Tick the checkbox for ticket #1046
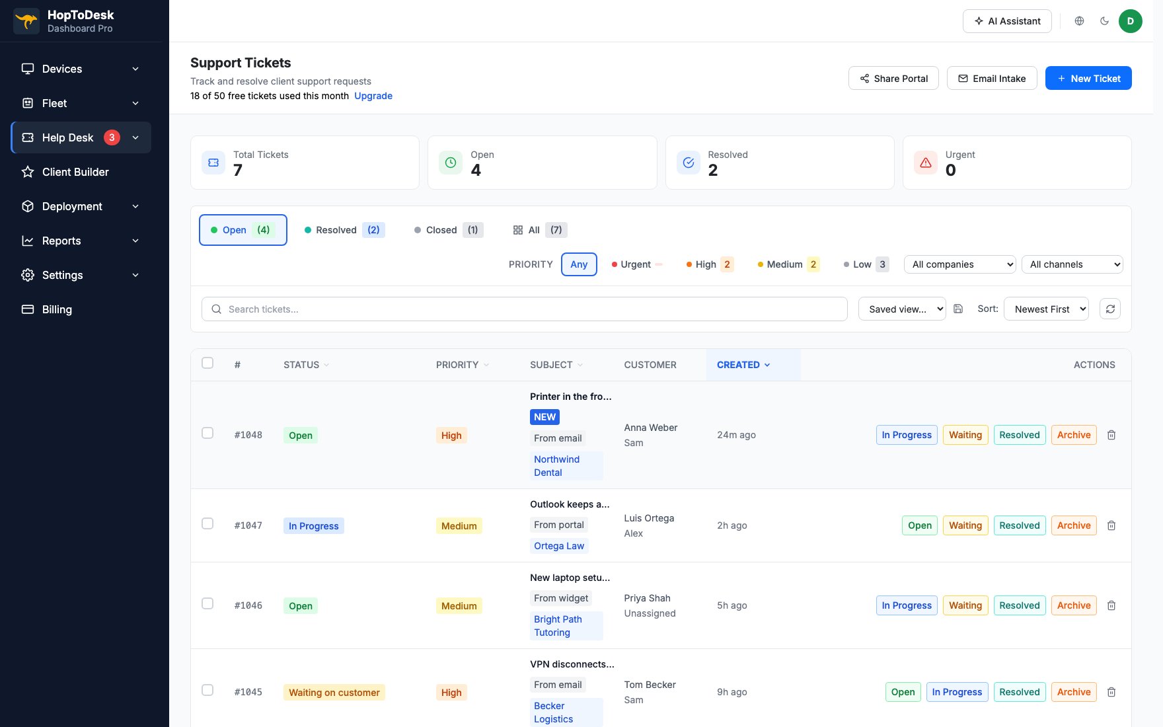Screen dimensions: 1163x727 207,603
